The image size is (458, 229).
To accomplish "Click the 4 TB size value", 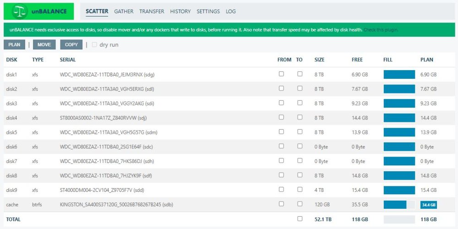I will [319, 191].
